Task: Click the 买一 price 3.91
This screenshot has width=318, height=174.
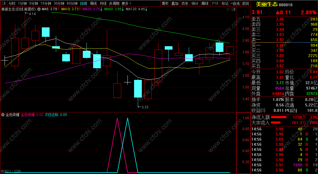Action: tap(280, 45)
